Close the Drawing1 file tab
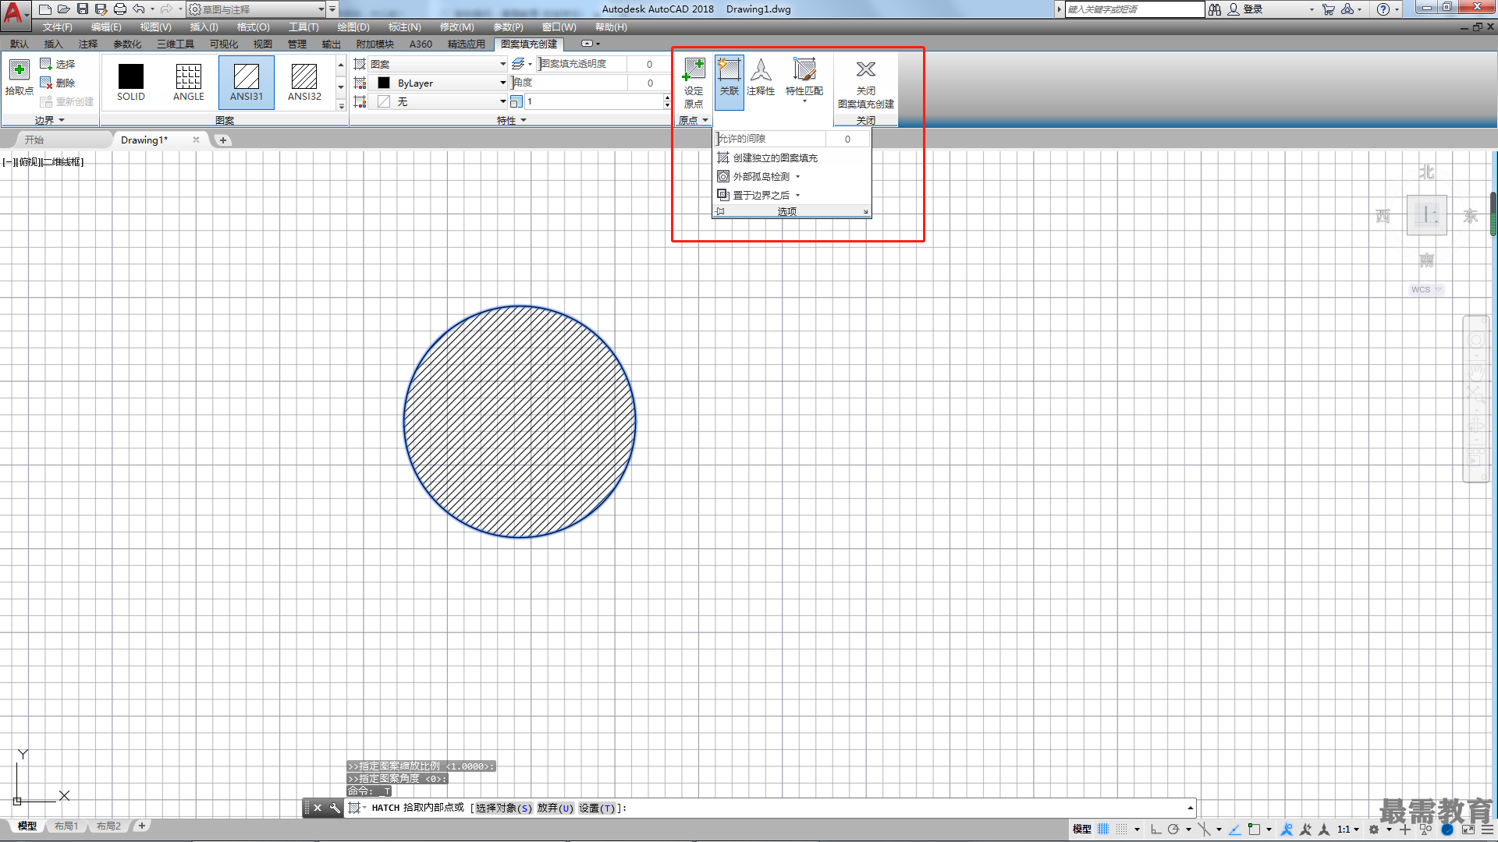 (196, 140)
